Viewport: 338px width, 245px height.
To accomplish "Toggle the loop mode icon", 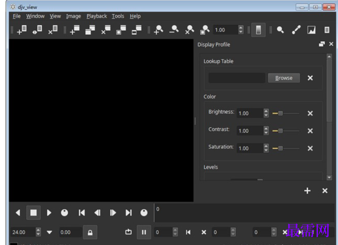I will click(x=128, y=232).
